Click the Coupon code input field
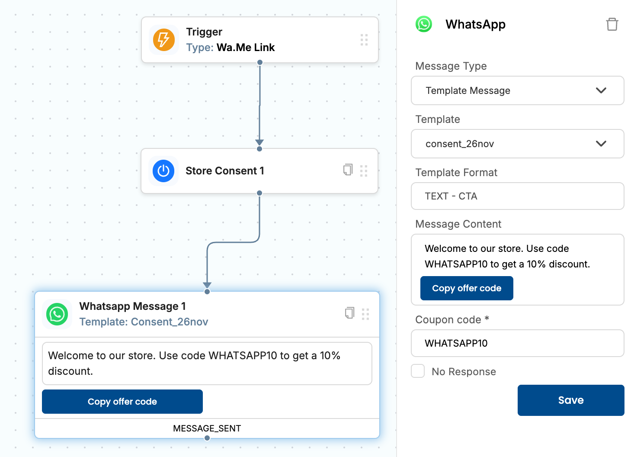 click(x=517, y=343)
